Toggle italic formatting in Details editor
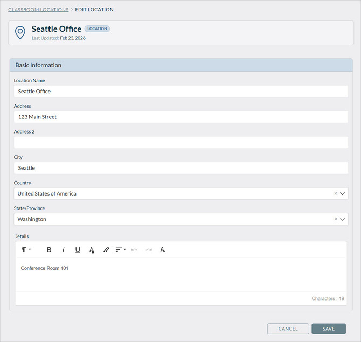This screenshot has height=342, width=361. (x=64, y=250)
